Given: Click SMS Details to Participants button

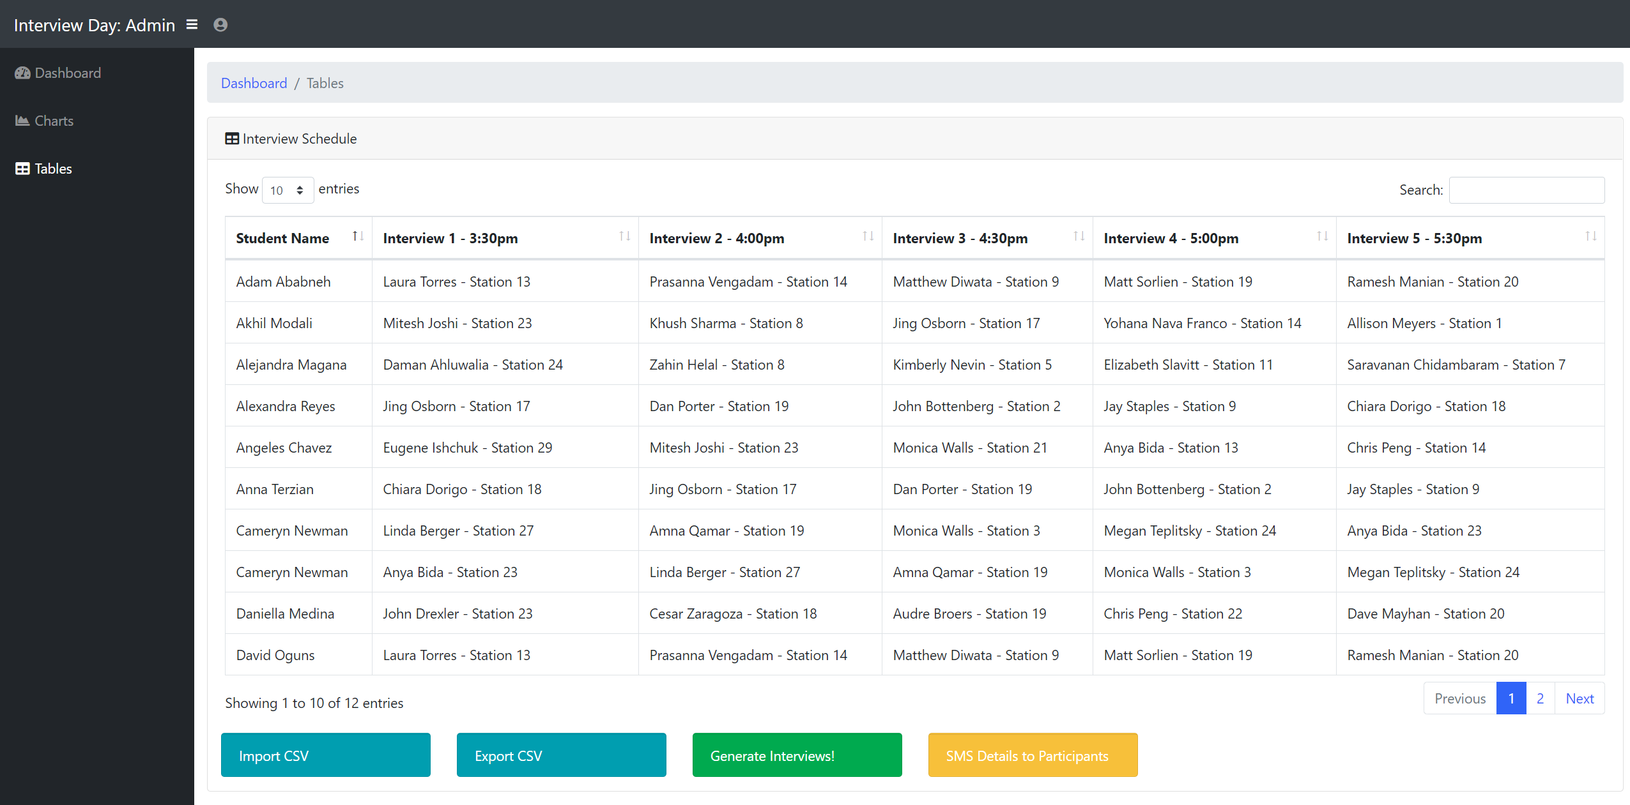Looking at the screenshot, I should pyautogui.click(x=1033, y=755).
